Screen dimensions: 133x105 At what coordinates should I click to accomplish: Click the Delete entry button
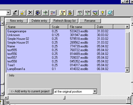click(x=39, y=21)
